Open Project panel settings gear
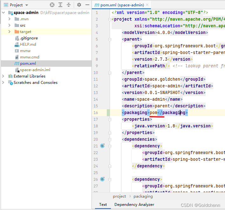 (x=79, y=5)
